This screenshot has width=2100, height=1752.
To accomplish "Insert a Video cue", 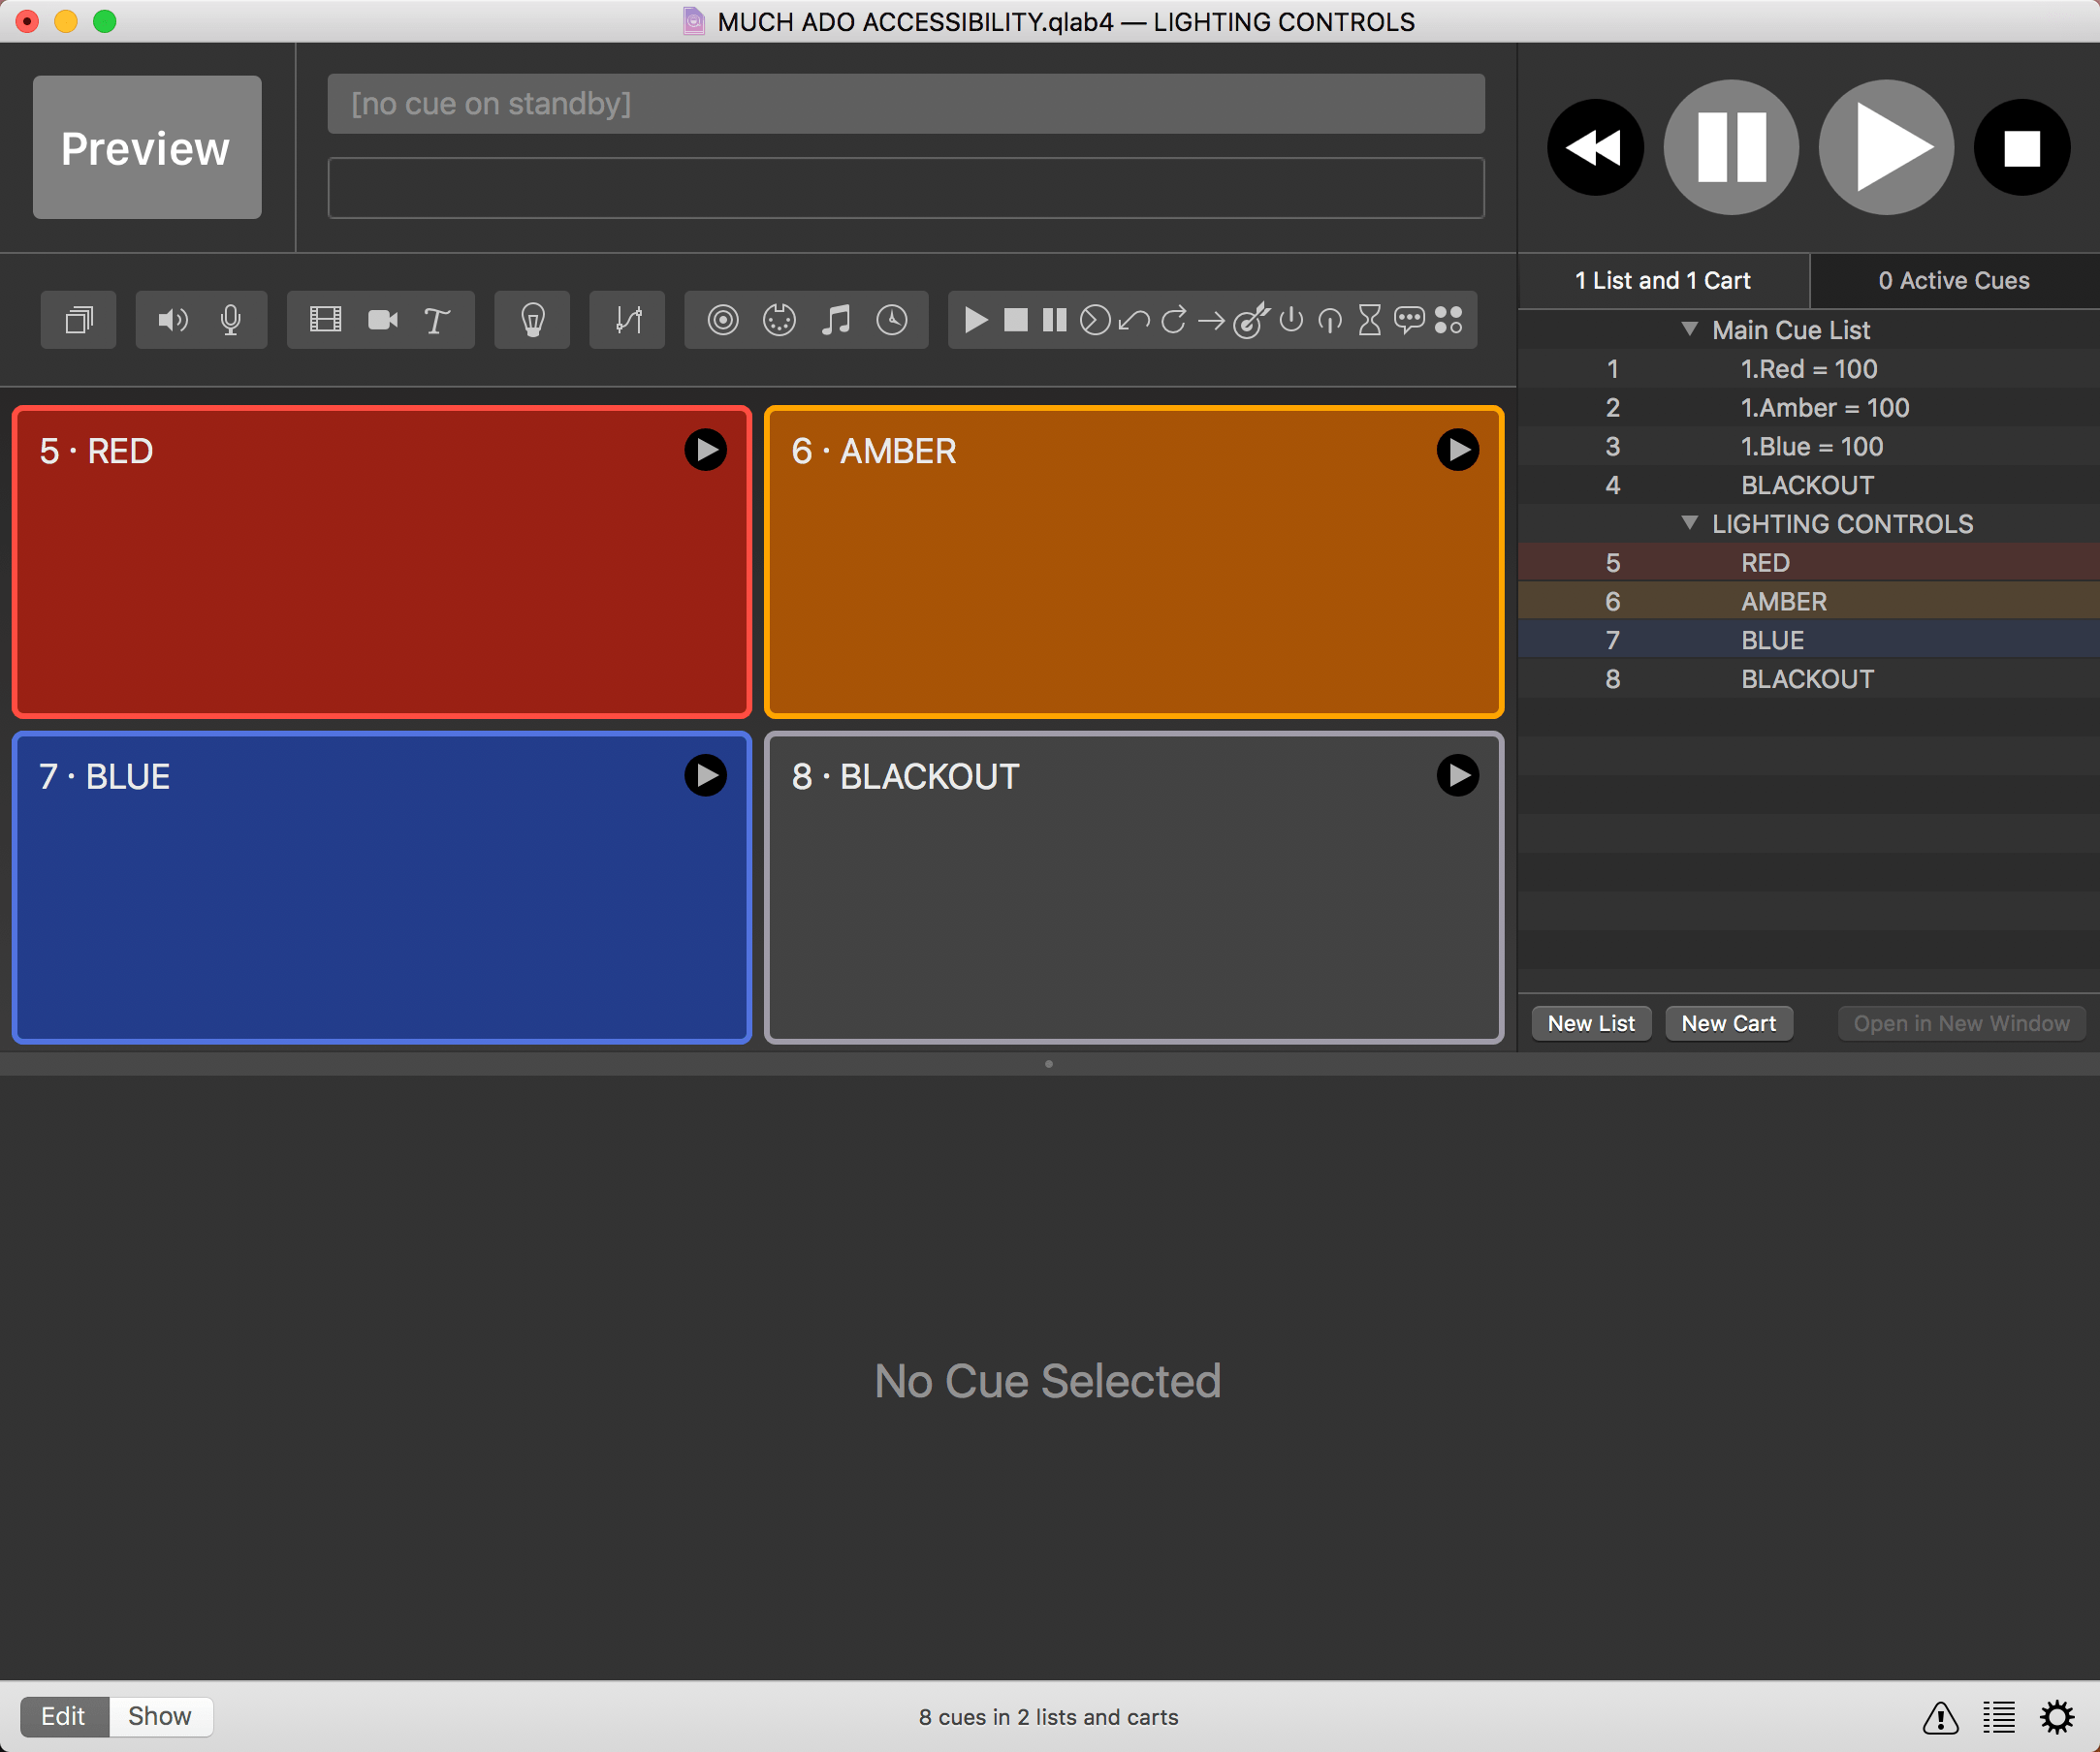I will pos(324,320).
